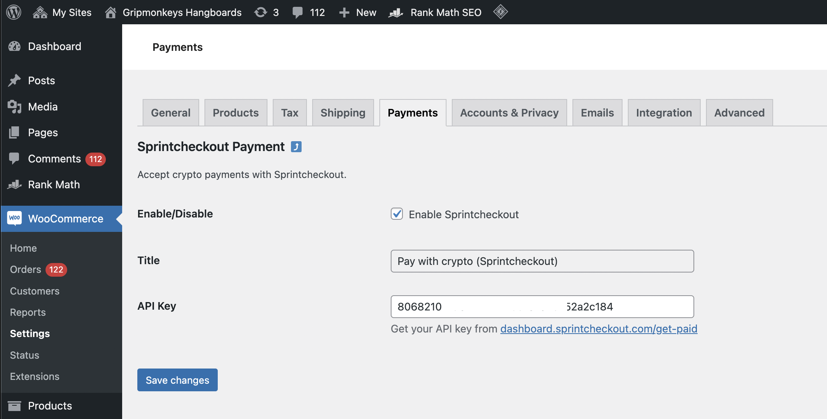
Task: Switch to the Products settings tab
Action: point(236,113)
